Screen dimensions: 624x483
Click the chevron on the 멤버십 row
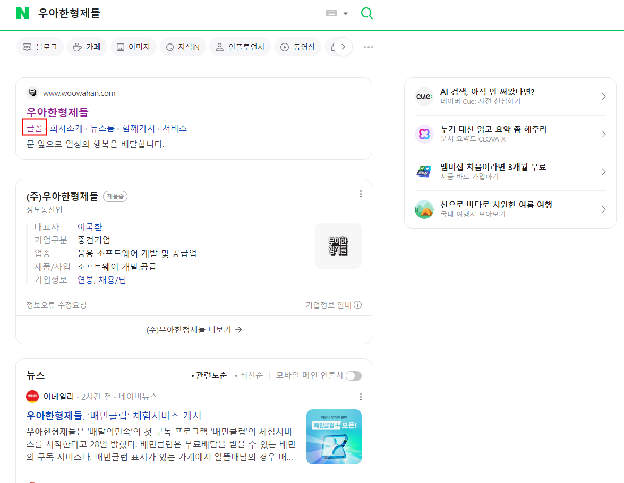coord(604,172)
